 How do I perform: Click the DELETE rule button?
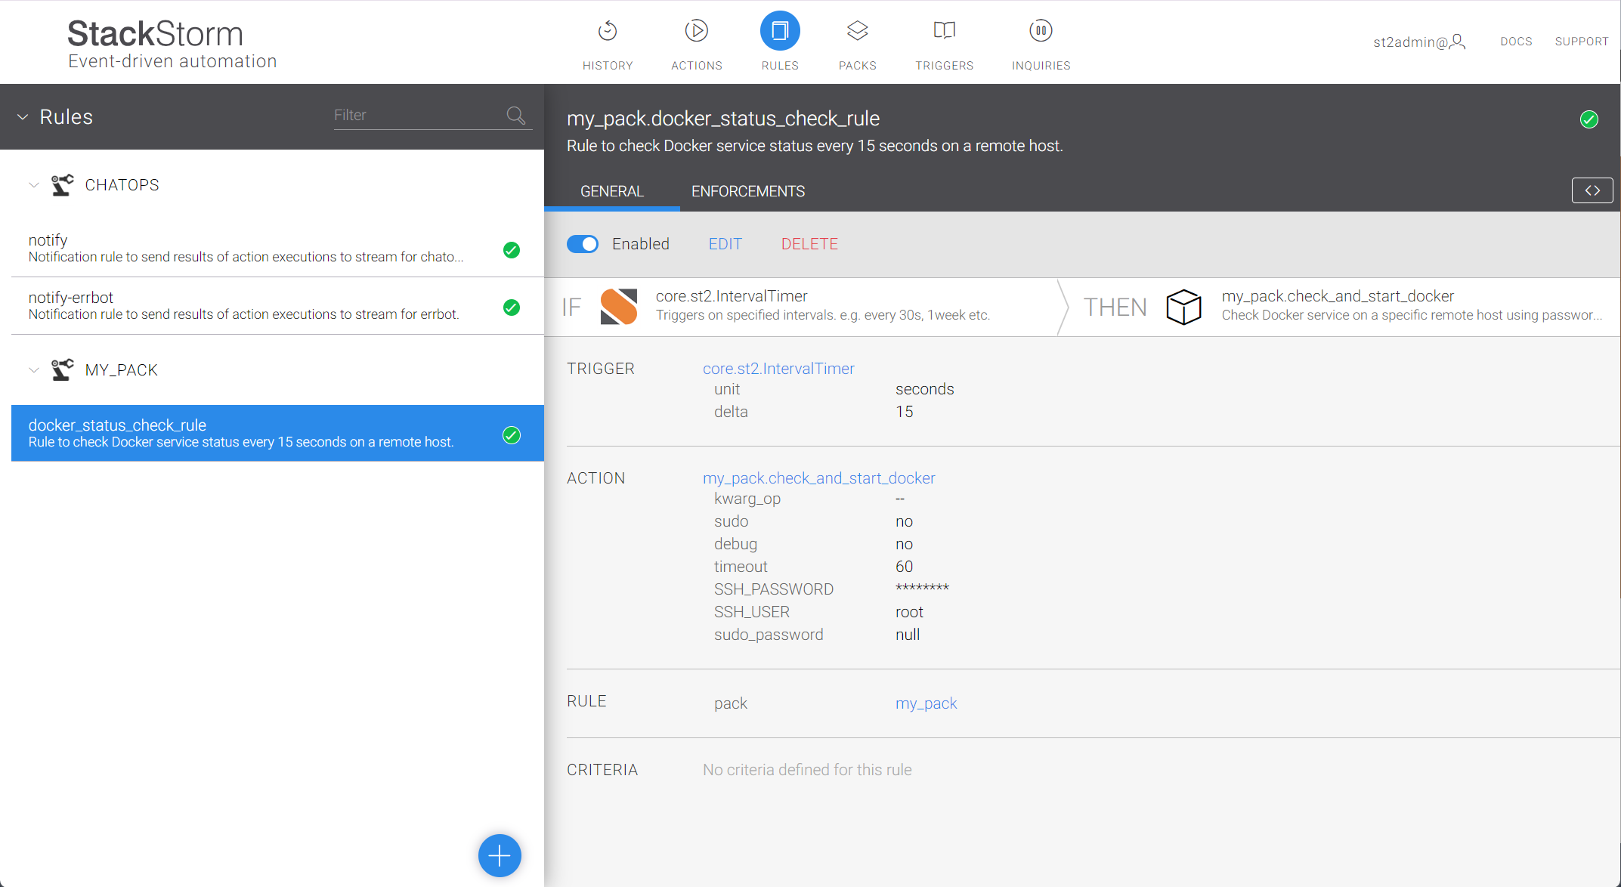[x=809, y=244]
